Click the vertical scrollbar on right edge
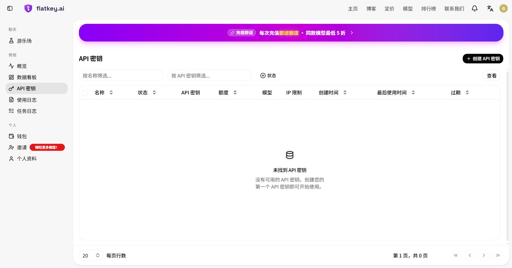The image size is (512, 268). point(508,156)
